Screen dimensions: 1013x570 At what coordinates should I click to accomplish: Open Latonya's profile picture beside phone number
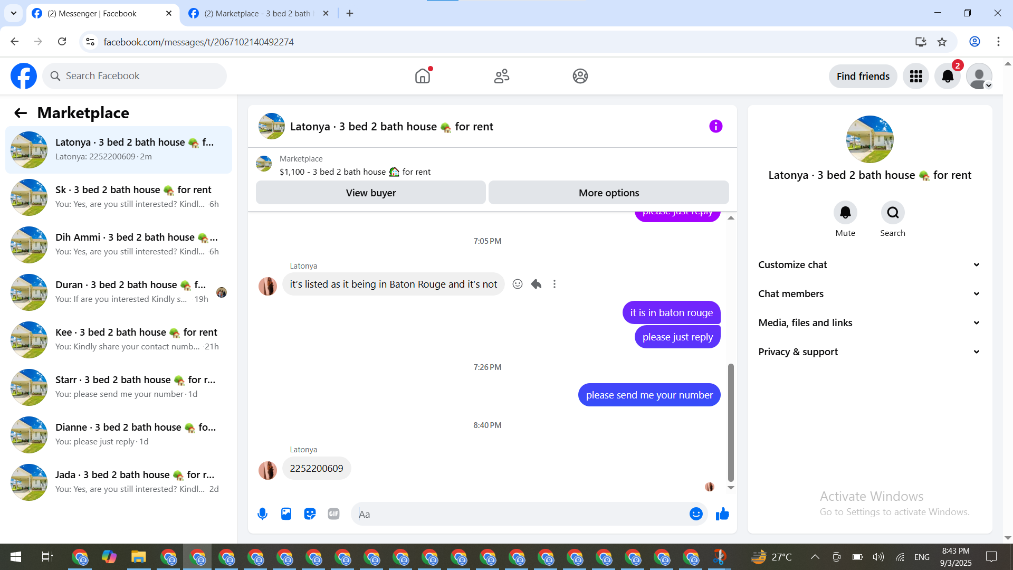pyautogui.click(x=267, y=470)
